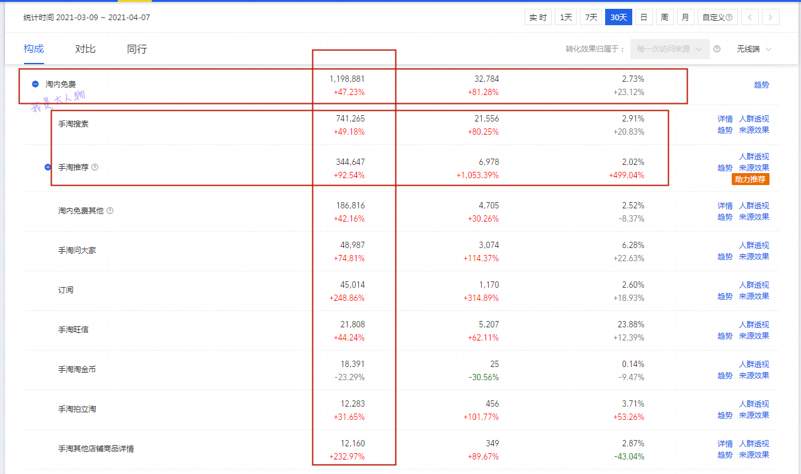The height and width of the screenshot is (474, 801).
Task: Open the 每一次访问来源 dropdown
Action: [x=670, y=49]
